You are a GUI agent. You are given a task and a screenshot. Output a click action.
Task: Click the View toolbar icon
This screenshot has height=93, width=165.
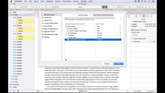(12, 7)
